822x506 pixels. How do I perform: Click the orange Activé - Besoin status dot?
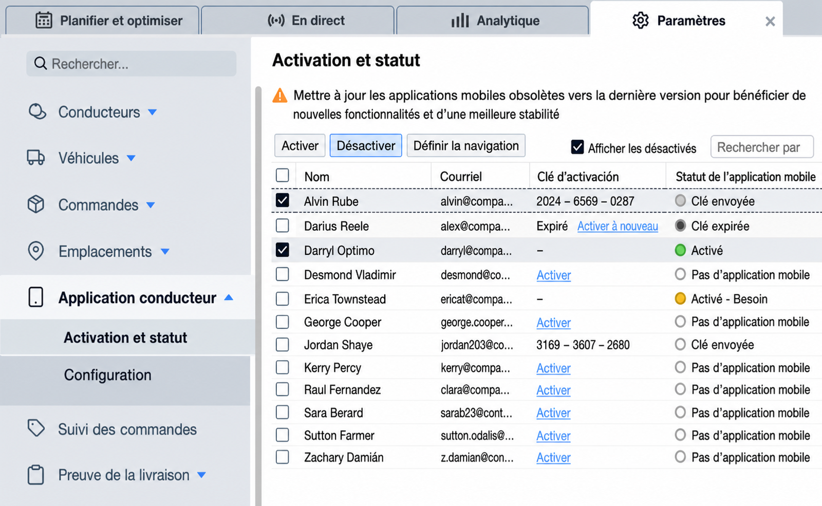pyautogui.click(x=680, y=298)
